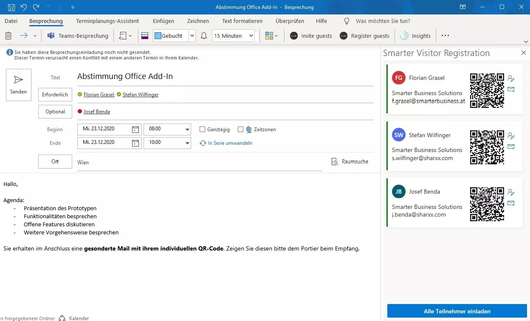Click edit person icon for Josef Benda
Viewport: 530px width, 321px height.
511,192
